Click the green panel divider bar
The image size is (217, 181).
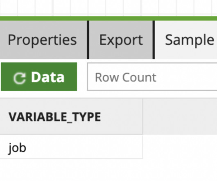tap(108, 18)
